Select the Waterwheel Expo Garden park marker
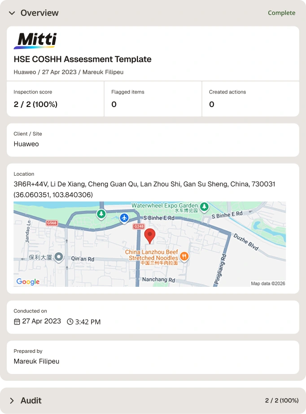 pyautogui.click(x=204, y=207)
